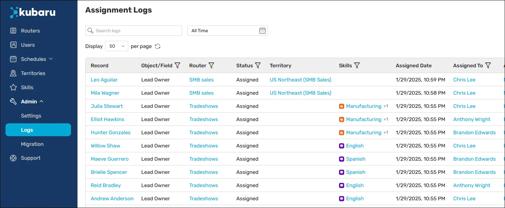The image size is (505, 208).
Task: Click Chris Lee in Leo Aguilar row
Action: point(464,80)
